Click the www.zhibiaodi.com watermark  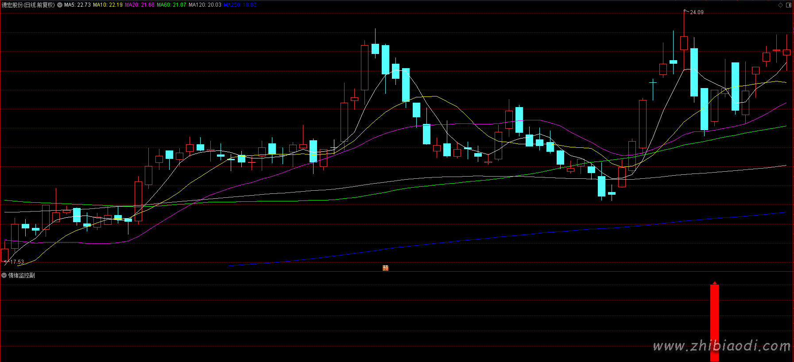721,346
